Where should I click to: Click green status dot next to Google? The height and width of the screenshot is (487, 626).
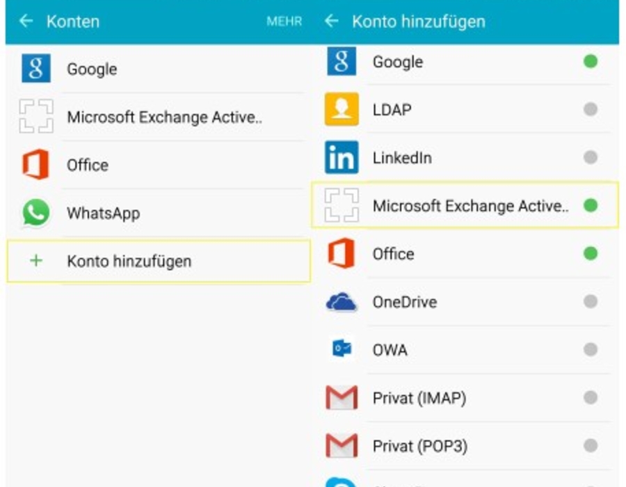591,61
